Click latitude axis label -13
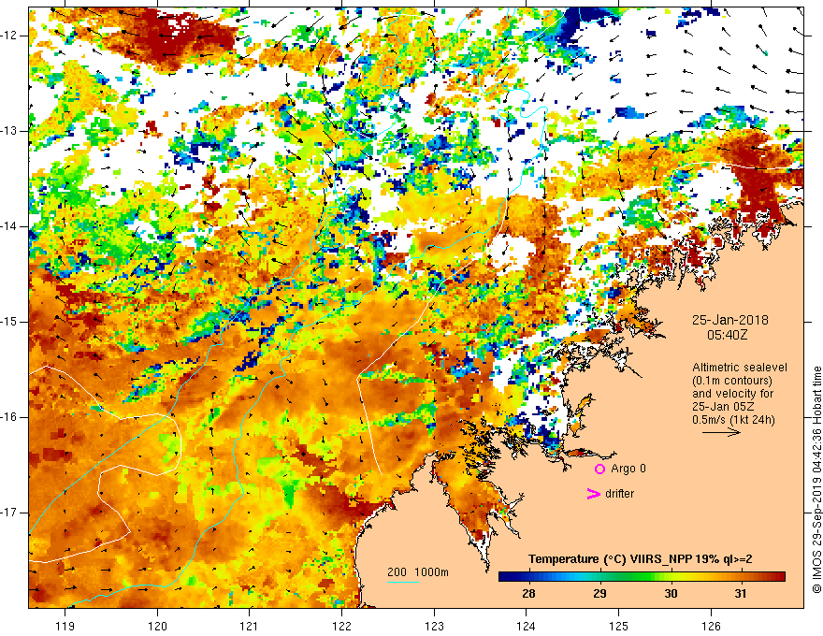The height and width of the screenshot is (636, 823). (x=9, y=131)
